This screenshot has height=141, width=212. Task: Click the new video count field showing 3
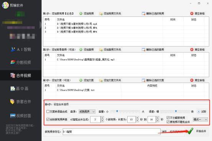coord(95,120)
